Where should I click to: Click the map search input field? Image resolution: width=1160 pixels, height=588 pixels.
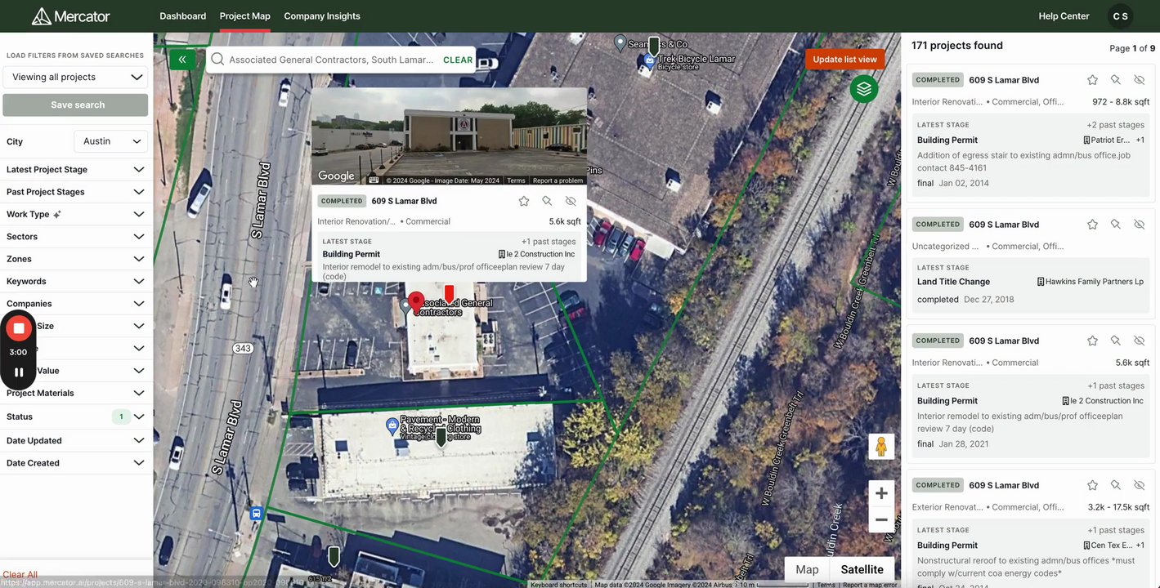tap(331, 60)
